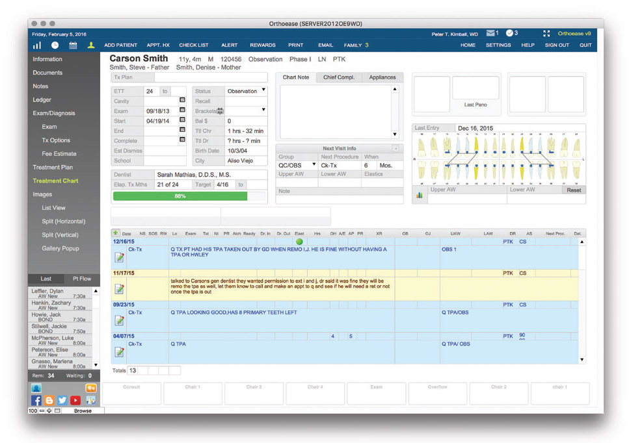Screen dimensions: 629x443
Task: Expand the Status dropdown showing Observation
Action: click(x=263, y=92)
